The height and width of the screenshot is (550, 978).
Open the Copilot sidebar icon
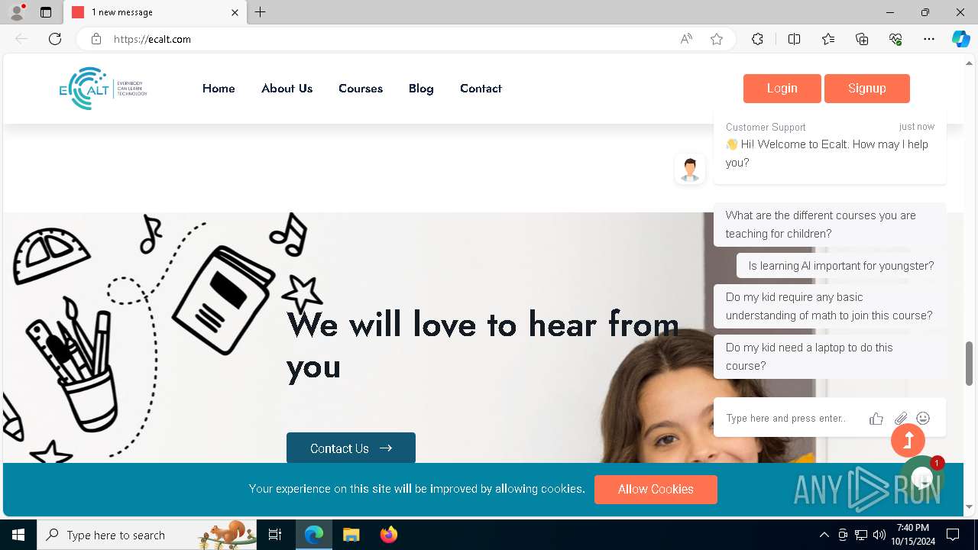click(x=960, y=39)
